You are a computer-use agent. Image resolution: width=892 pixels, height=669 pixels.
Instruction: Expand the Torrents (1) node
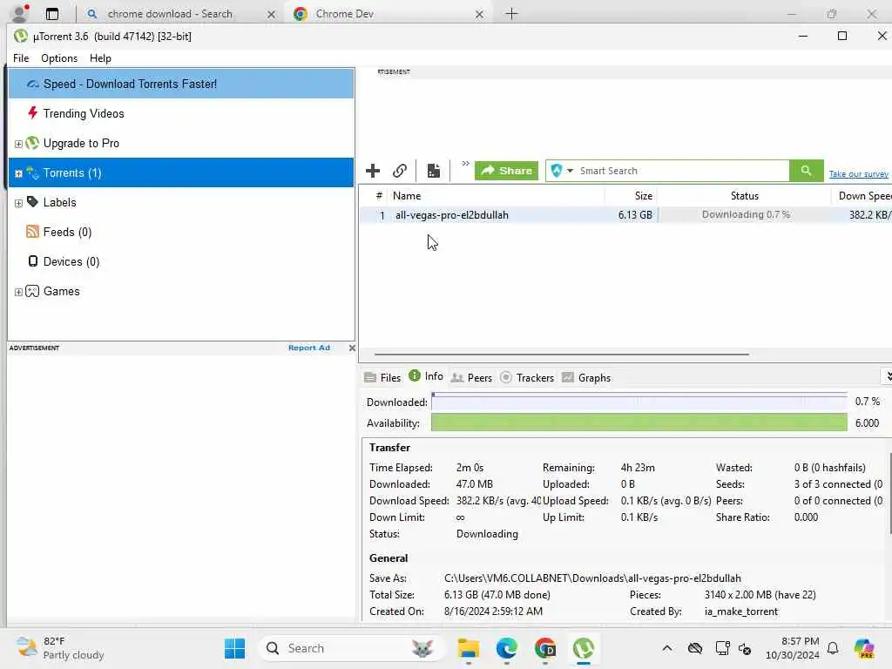coord(18,173)
